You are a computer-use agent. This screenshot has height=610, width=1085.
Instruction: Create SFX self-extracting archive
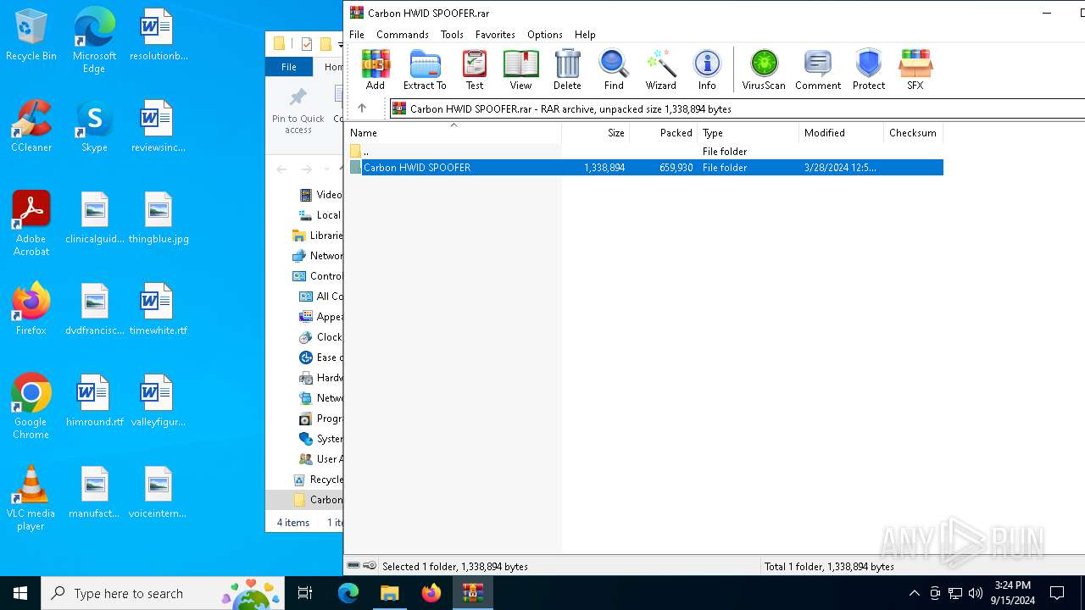(915, 69)
